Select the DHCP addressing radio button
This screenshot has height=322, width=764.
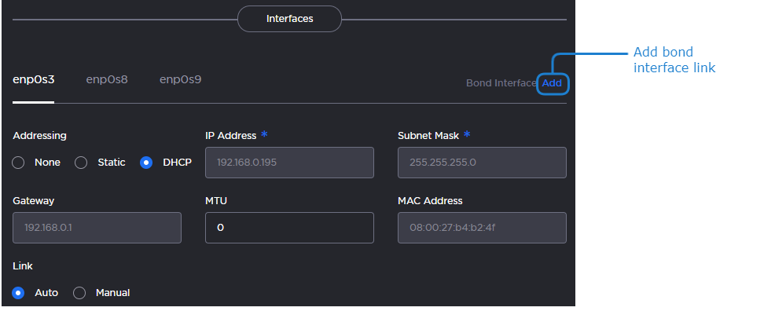146,163
